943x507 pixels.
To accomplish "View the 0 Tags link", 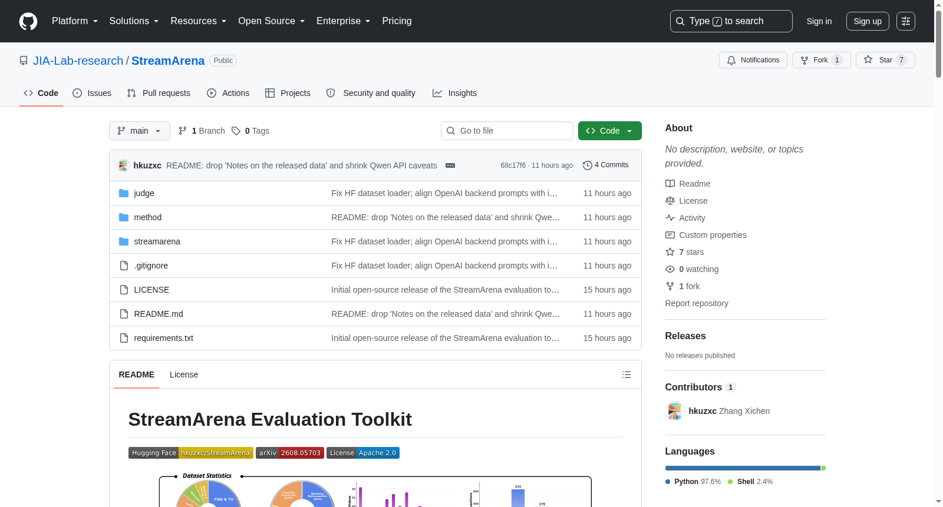I will point(250,131).
